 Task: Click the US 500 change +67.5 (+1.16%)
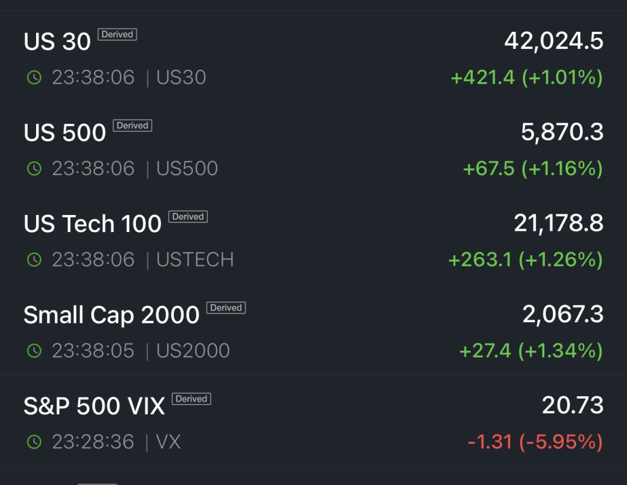point(533,169)
